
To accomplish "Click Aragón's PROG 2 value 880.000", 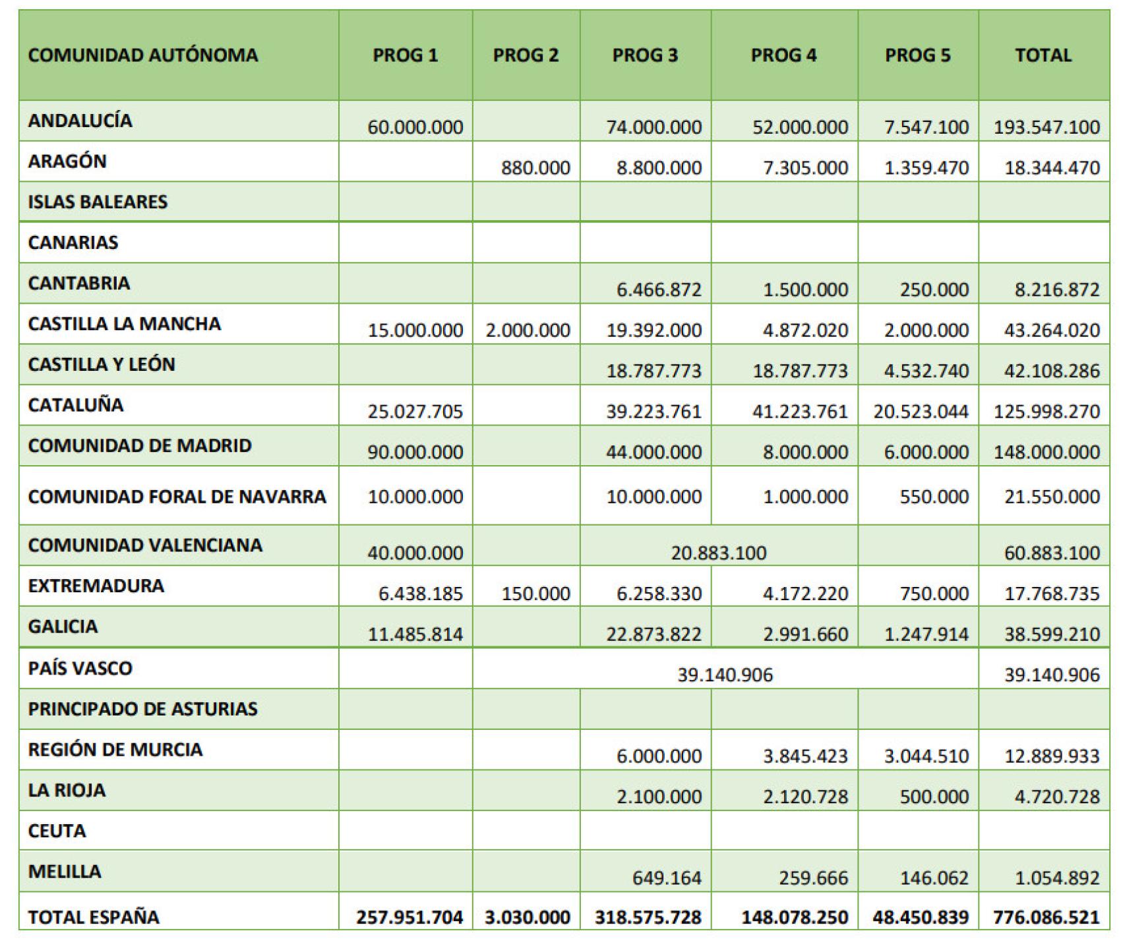I will (535, 168).
